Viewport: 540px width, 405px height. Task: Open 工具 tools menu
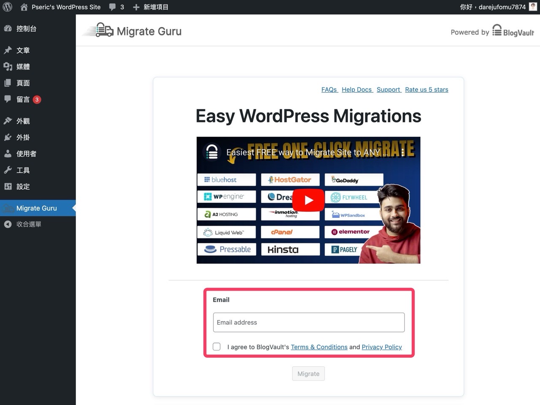pos(23,170)
